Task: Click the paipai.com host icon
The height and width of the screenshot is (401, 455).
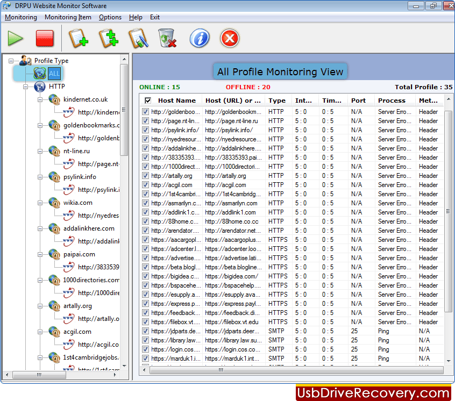Action: [54, 254]
